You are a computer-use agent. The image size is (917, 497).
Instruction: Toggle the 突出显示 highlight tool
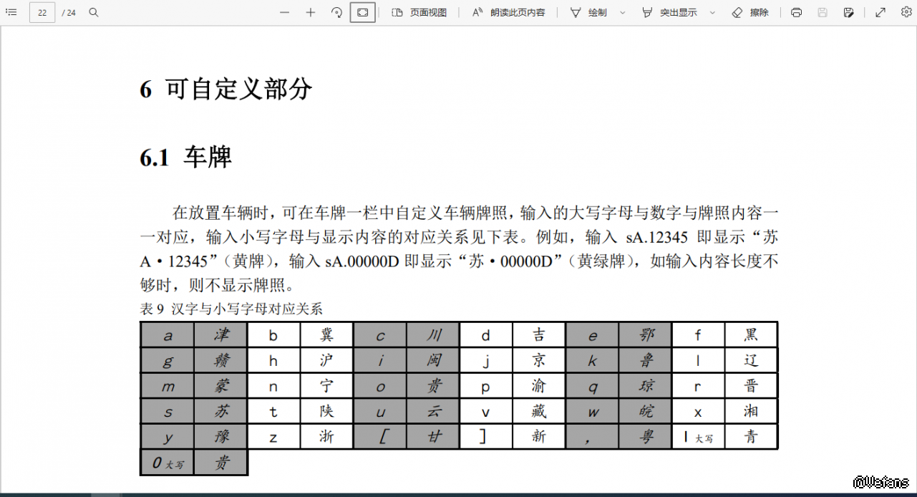click(669, 12)
